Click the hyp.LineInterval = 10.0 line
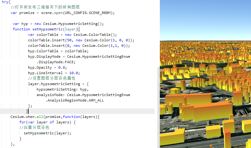251x148 pixels. 53,73
